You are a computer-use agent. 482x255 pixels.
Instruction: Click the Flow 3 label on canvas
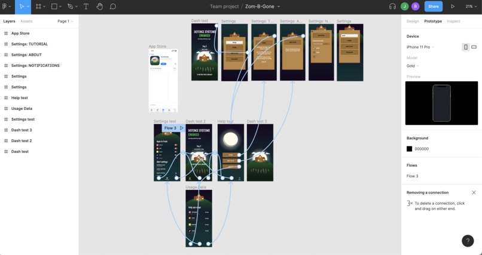170,128
